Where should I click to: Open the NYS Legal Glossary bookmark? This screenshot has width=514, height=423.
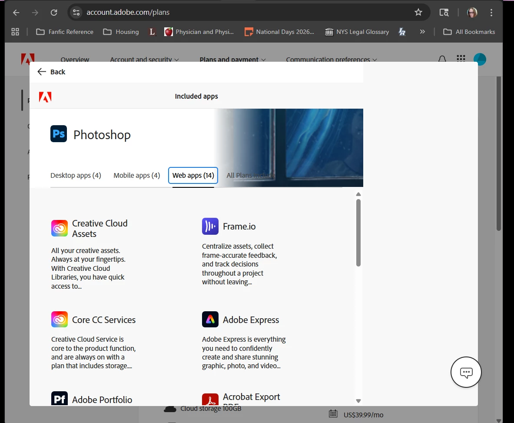tap(357, 32)
